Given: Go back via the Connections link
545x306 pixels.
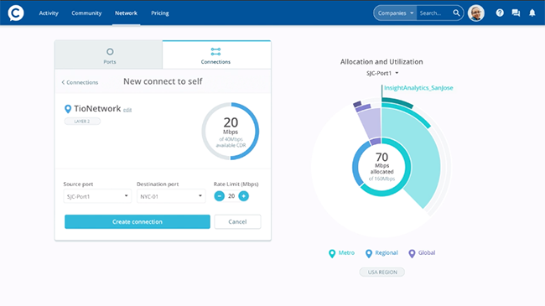Looking at the screenshot, I should click(x=80, y=82).
